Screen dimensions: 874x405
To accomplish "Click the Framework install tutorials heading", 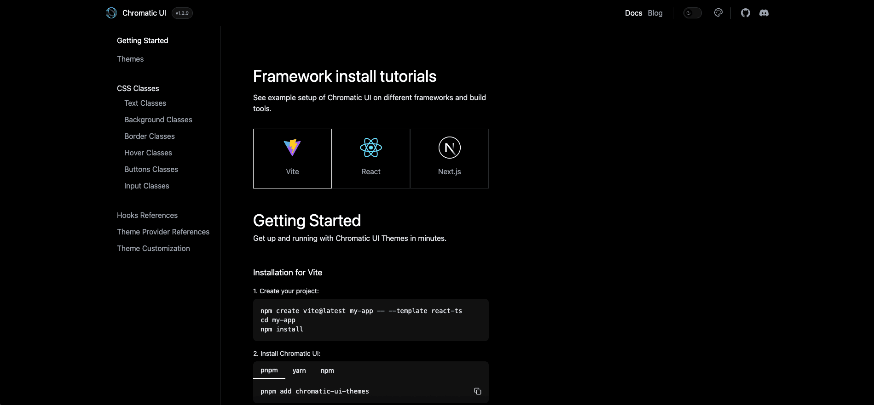I will point(345,76).
